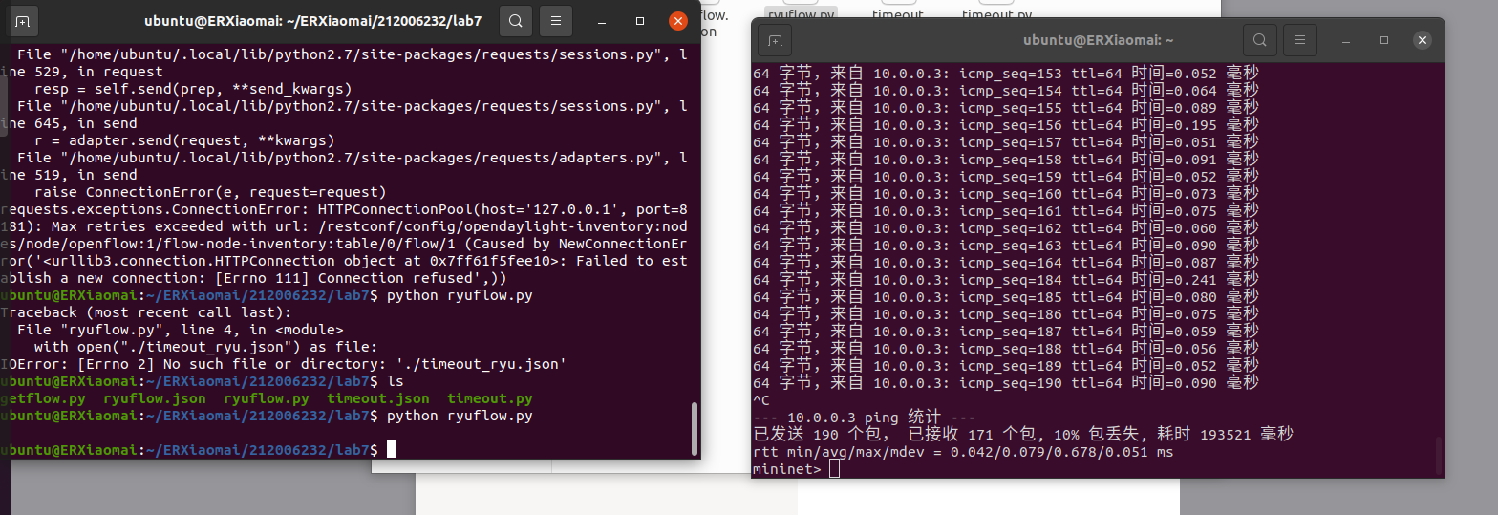Click the lab7 terminal cursor at last prompt
1498x515 pixels.
pos(391,450)
